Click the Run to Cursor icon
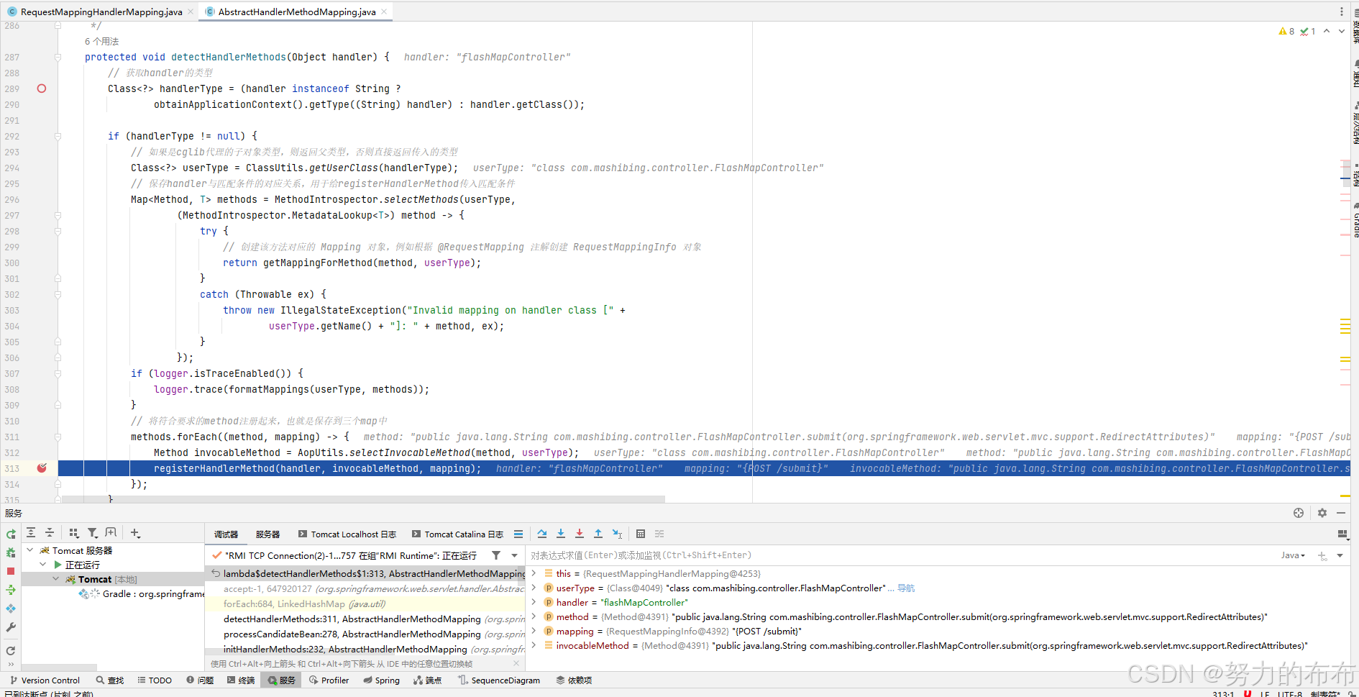The width and height of the screenshot is (1359, 697). coord(617,534)
